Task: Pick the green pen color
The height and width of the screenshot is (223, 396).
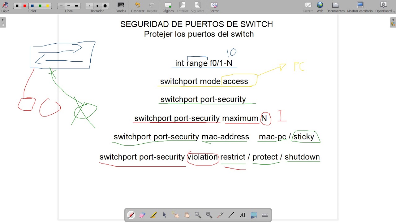Action: coord(40,6)
